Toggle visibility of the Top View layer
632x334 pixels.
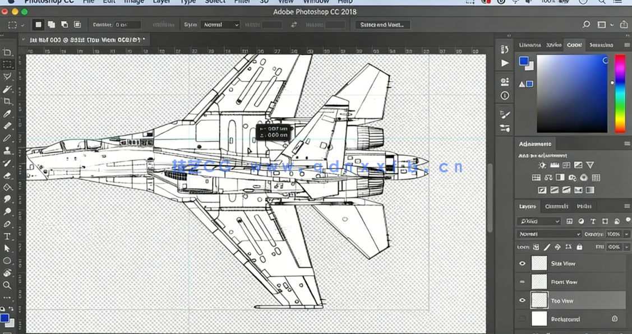point(523,301)
